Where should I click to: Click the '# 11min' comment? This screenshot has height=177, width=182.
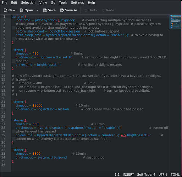click(x=98, y=124)
